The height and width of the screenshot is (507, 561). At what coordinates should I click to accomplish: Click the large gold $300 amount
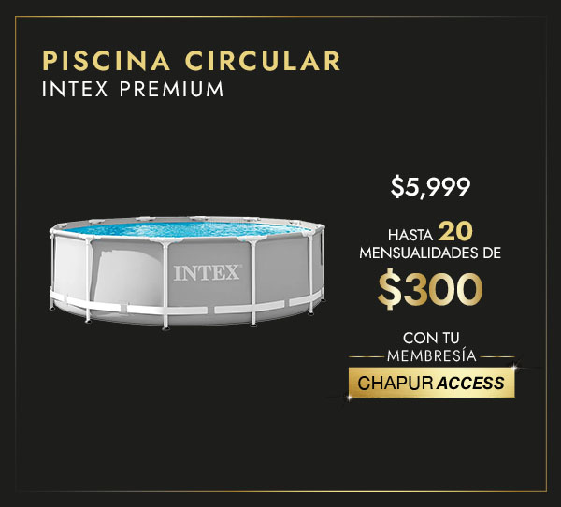pyautogui.click(x=430, y=290)
